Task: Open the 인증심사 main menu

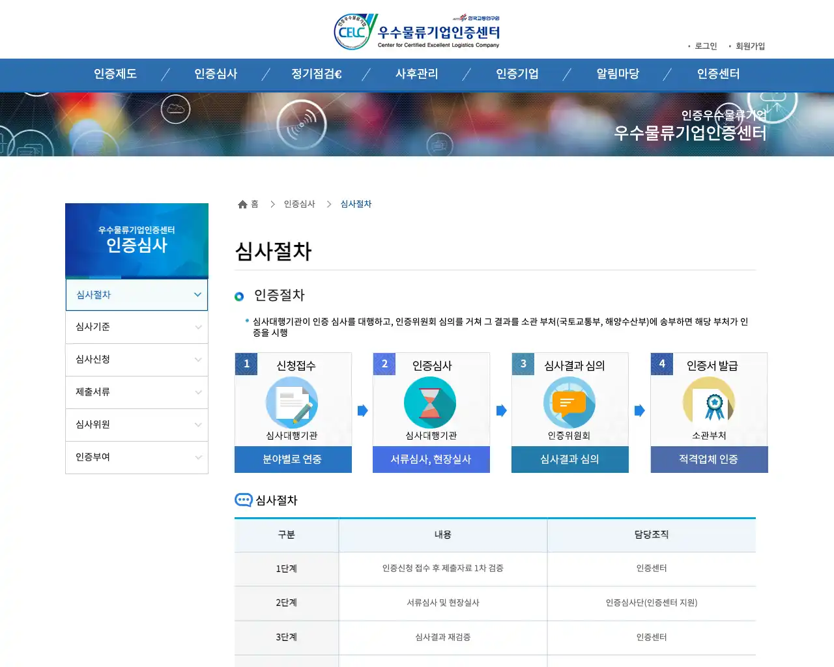Action: click(x=216, y=74)
